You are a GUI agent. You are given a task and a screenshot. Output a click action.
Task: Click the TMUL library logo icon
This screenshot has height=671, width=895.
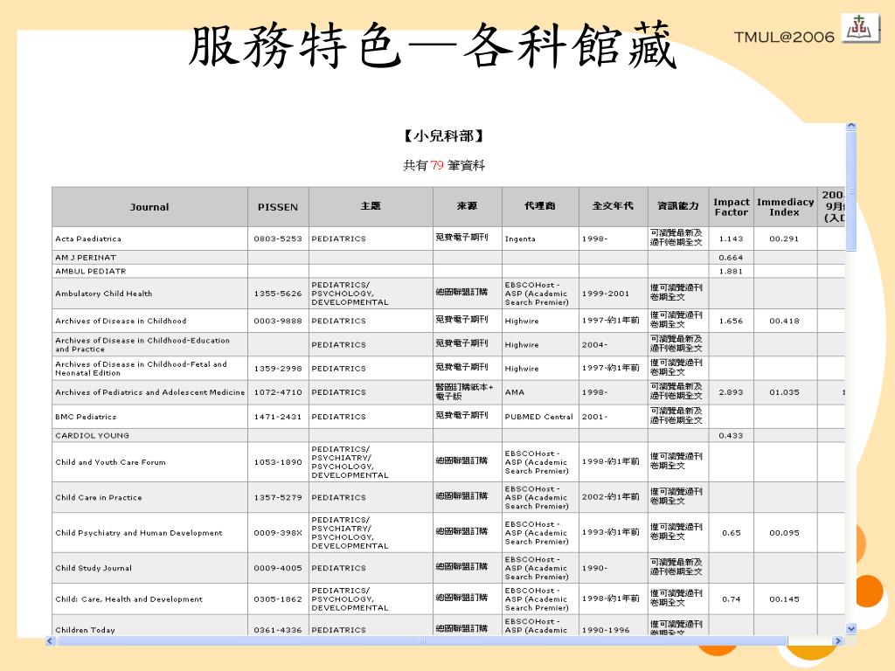coord(859,27)
